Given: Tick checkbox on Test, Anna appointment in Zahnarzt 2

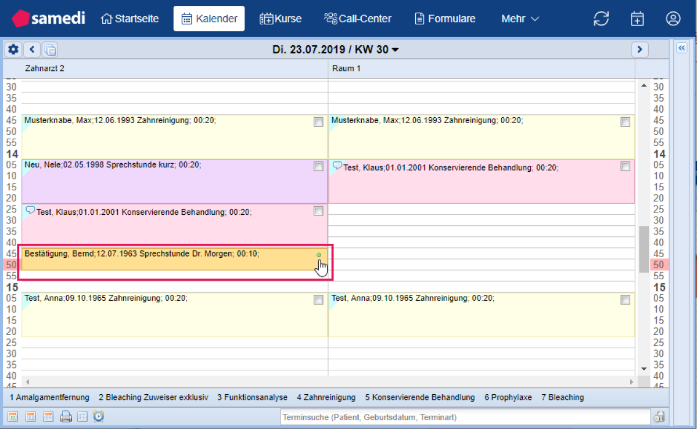Looking at the screenshot, I should [318, 300].
